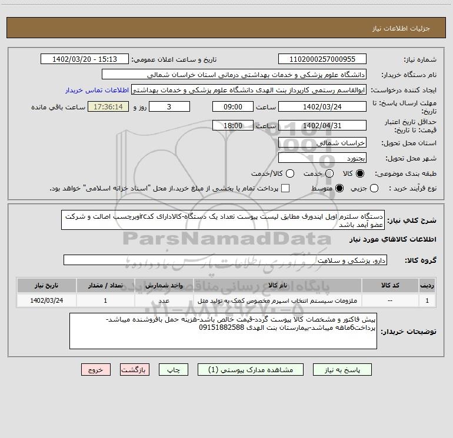The width and height of the screenshot is (453, 438).
Task: Click the quantity cell in row 1
Action: pyautogui.click(x=105, y=301)
